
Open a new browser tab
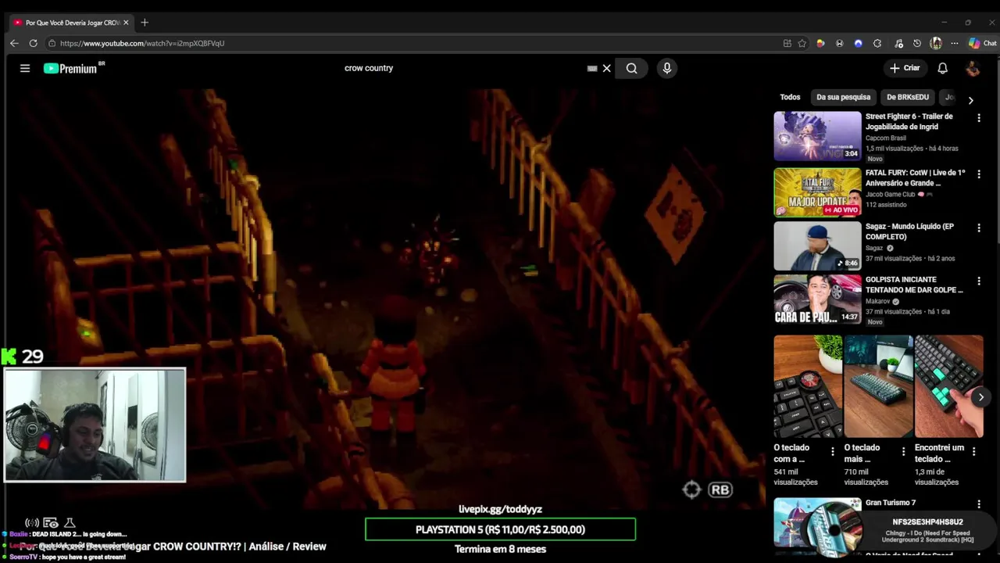click(145, 23)
